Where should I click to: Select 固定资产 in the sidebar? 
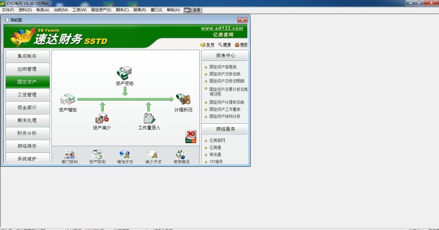(27, 82)
